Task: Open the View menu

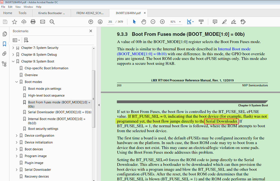Action: [x=18, y=7]
